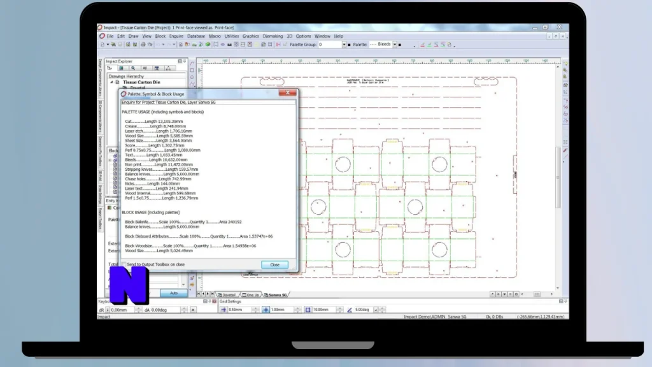
Task: Select Tissue Carton Die in Drawings Hierarchy
Action: pyautogui.click(x=141, y=82)
